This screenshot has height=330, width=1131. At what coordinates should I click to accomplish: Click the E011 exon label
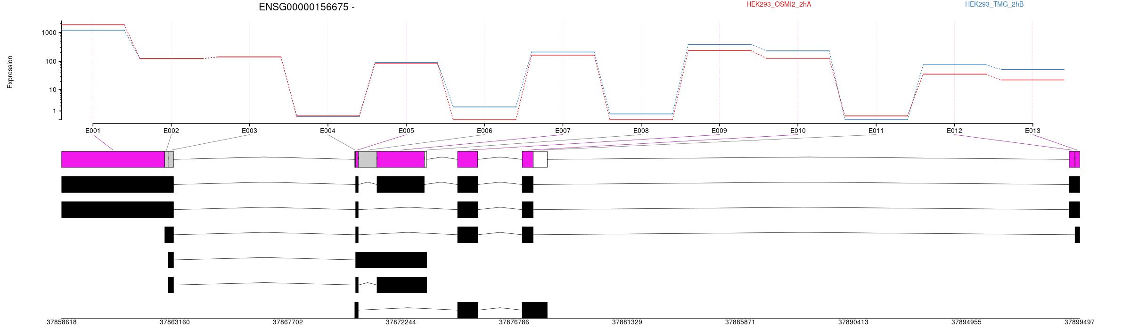pos(876,131)
